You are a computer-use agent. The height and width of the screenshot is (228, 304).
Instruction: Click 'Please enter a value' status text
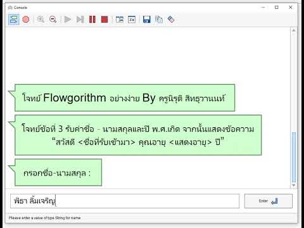[x=44, y=218]
